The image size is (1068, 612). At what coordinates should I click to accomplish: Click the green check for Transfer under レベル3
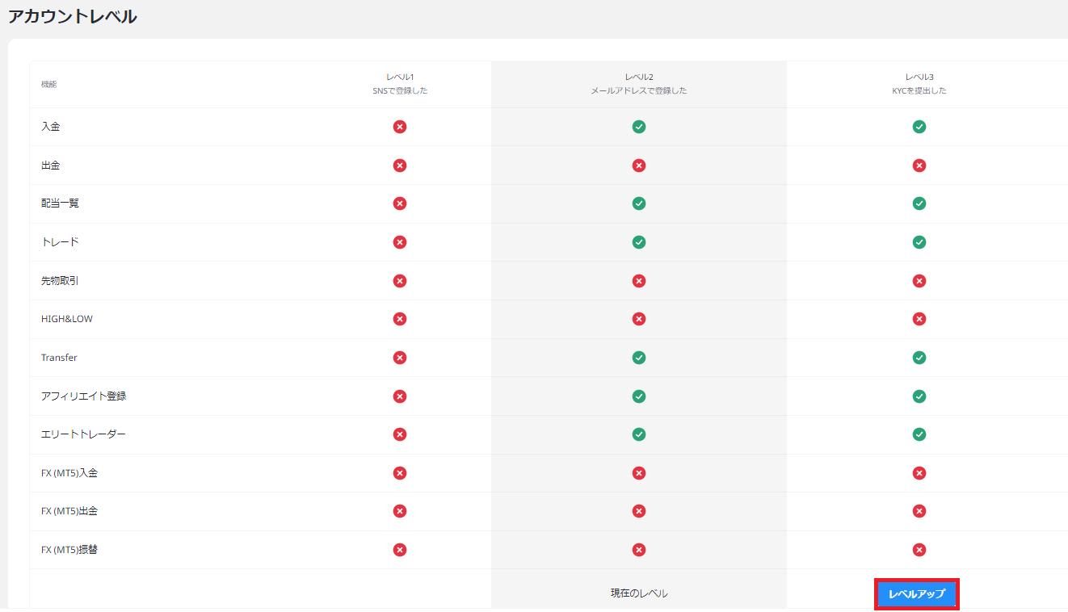[919, 358]
